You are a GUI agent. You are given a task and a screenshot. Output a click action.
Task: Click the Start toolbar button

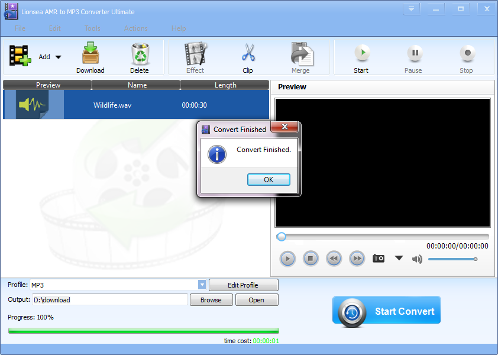tap(361, 59)
